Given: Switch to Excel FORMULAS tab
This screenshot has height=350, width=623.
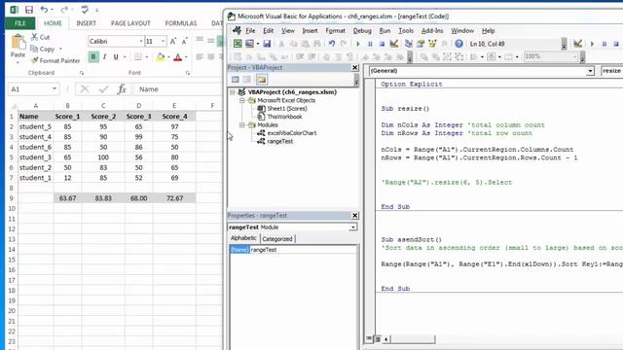Looking at the screenshot, I should (x=181, y=23).
